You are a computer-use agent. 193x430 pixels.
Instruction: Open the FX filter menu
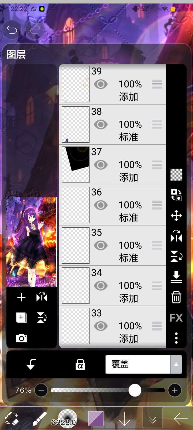(176, 318)
